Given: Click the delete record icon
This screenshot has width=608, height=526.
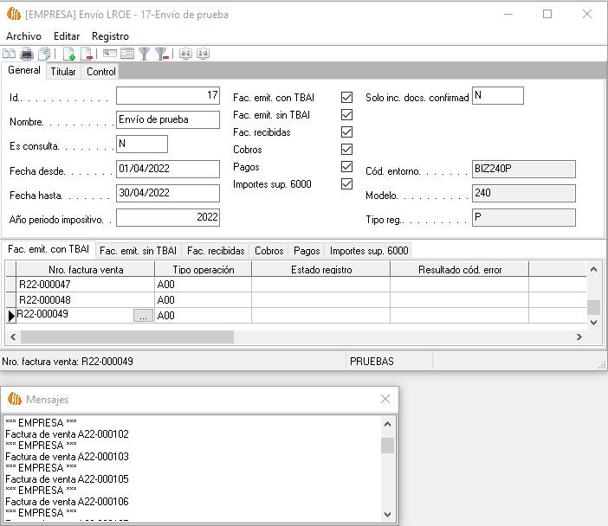Looking at the screenshot, I should point(87,54).
